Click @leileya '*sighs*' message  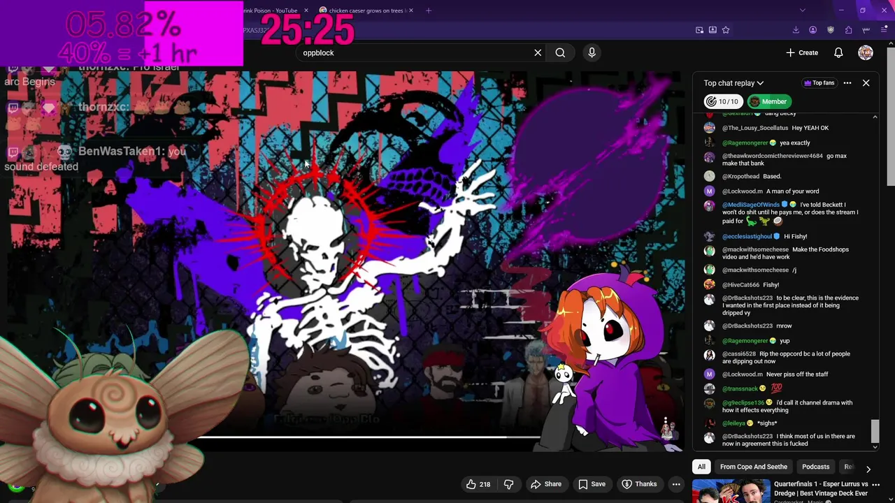(740, 423)
